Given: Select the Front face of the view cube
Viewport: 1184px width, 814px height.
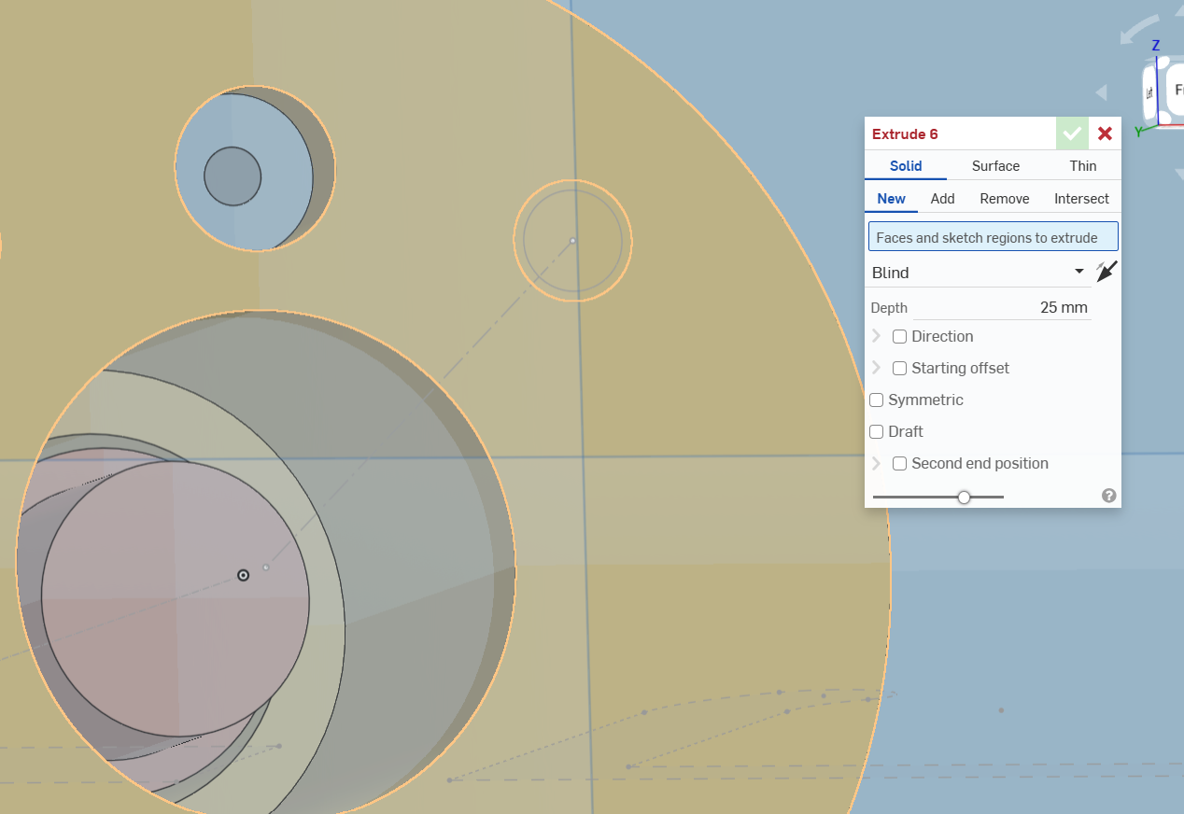Looking at the screenshot, I should (1175, 91).
